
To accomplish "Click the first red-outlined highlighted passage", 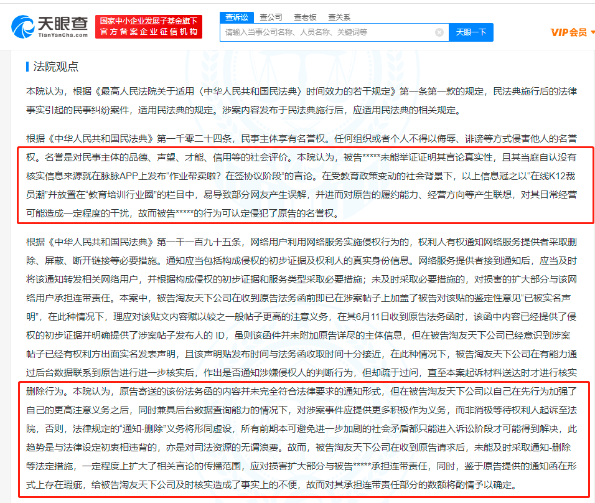I will (305, 185).
